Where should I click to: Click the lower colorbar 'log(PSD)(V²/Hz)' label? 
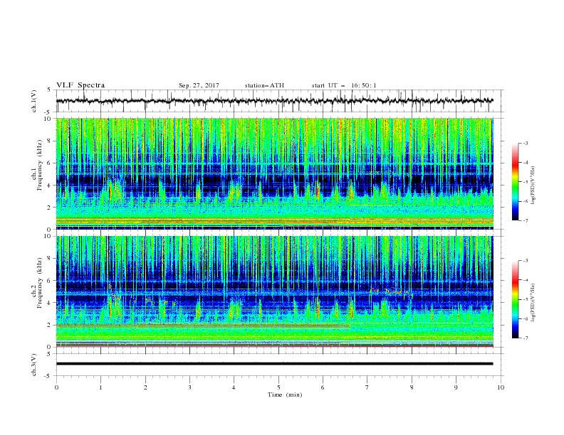[x=533, y=302]
